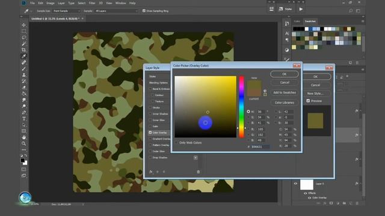Click the rainbow hue slider strip
385x216 pixels.
pos(242,107)
